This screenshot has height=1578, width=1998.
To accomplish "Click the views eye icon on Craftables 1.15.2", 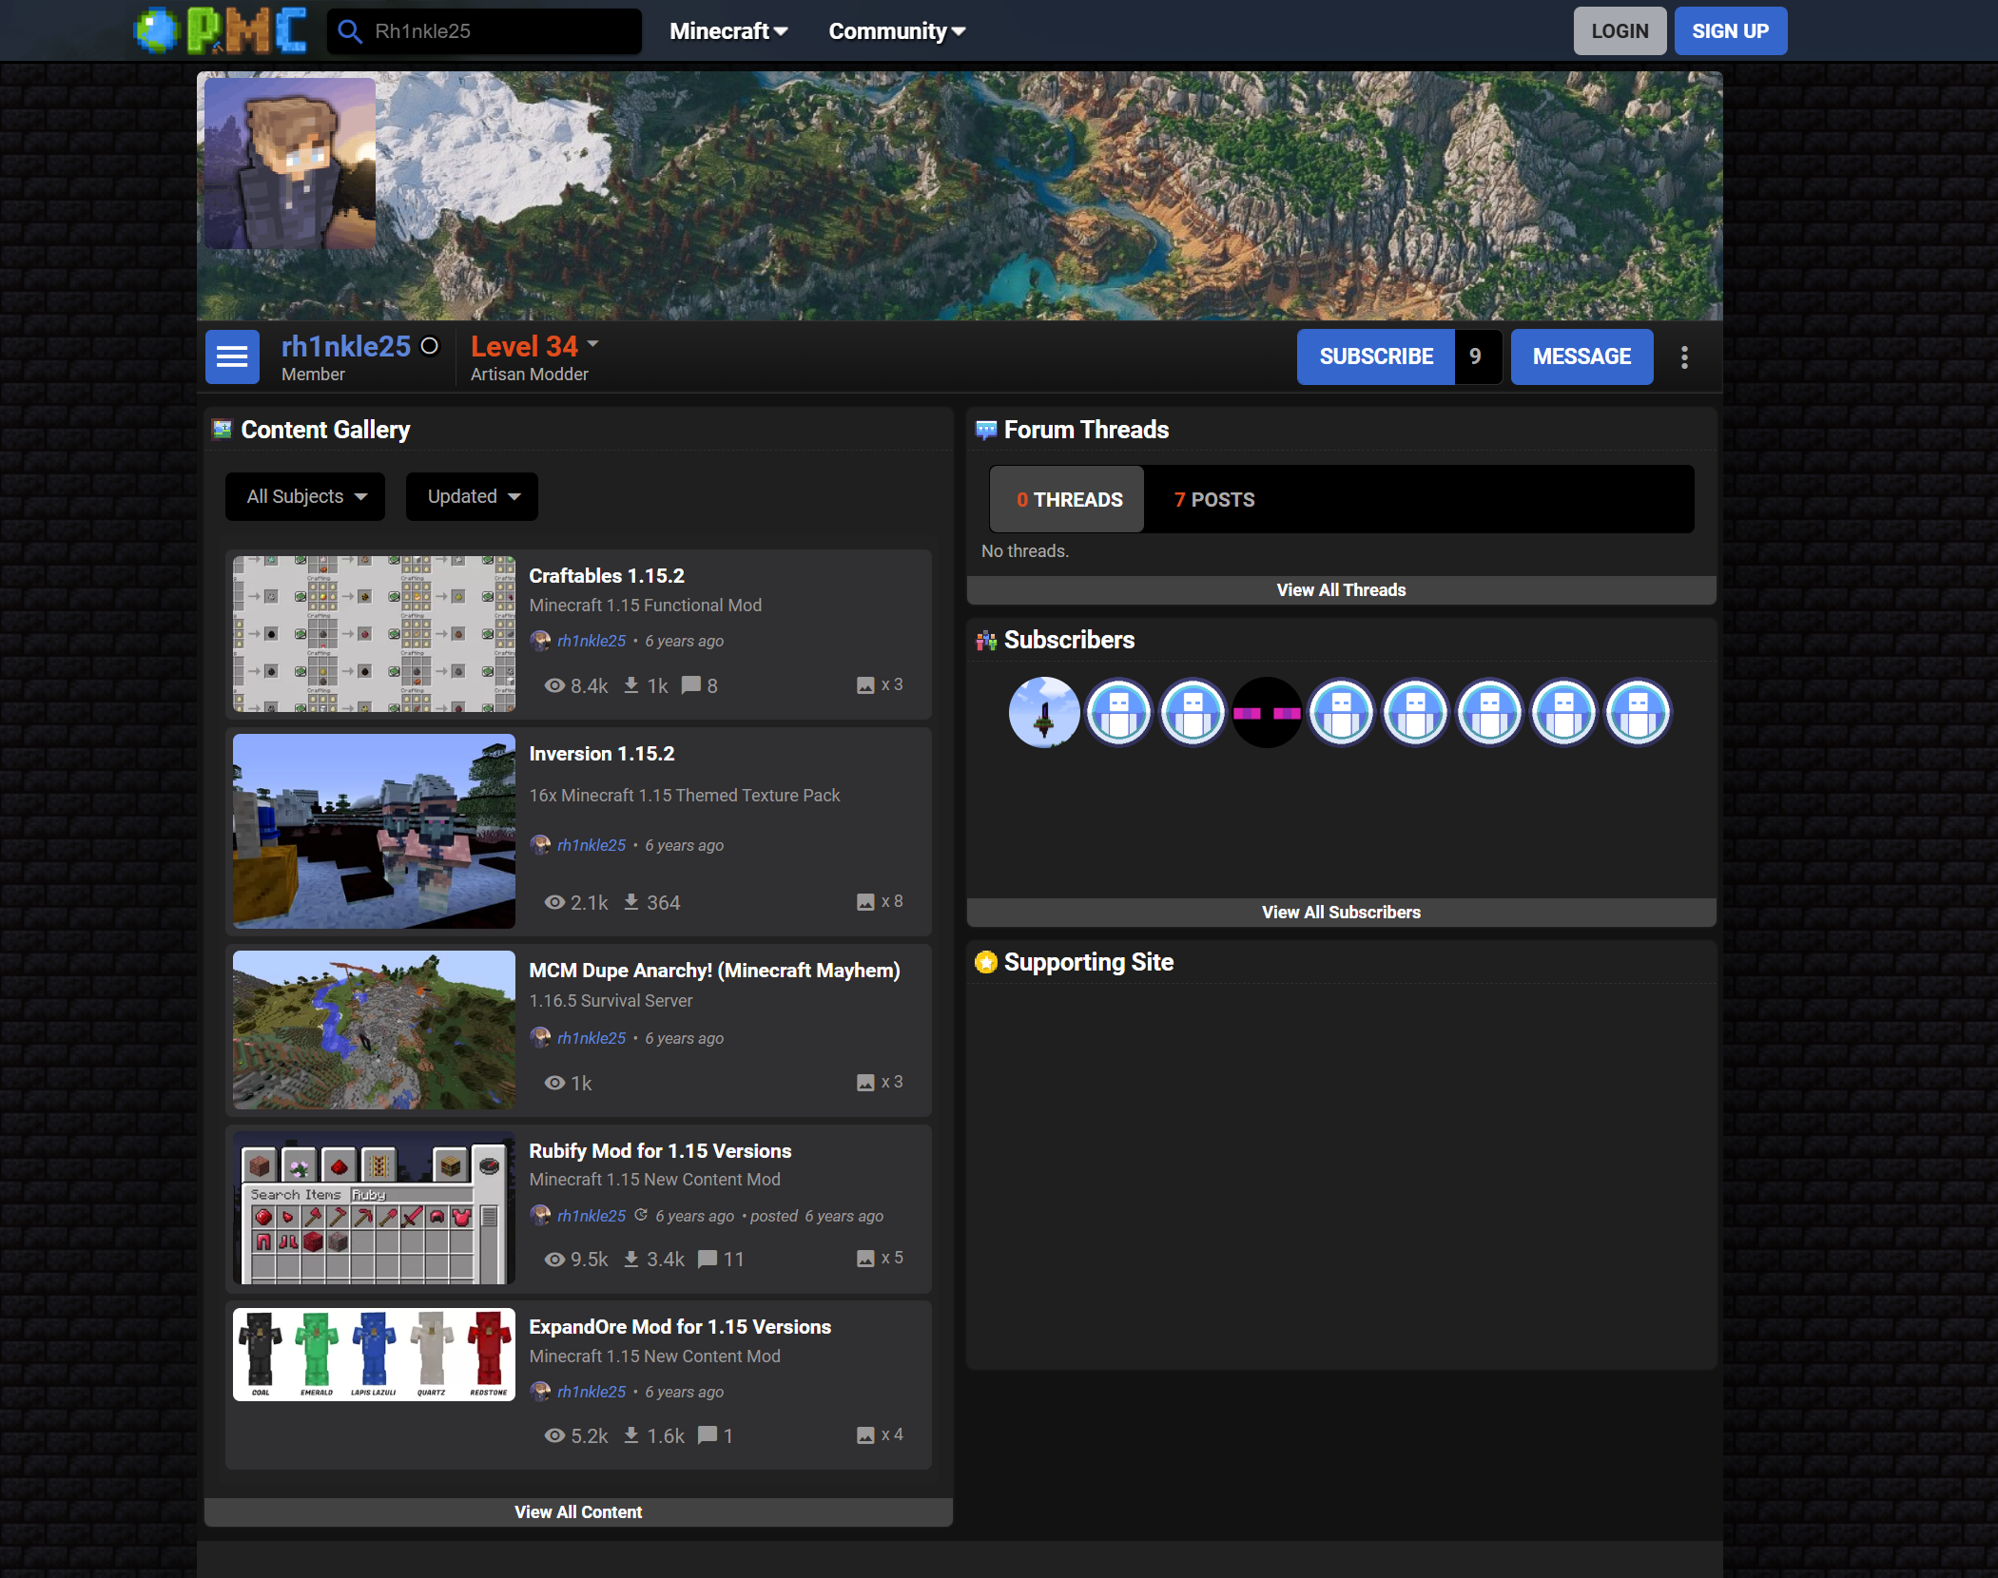I will coord(554,685).
